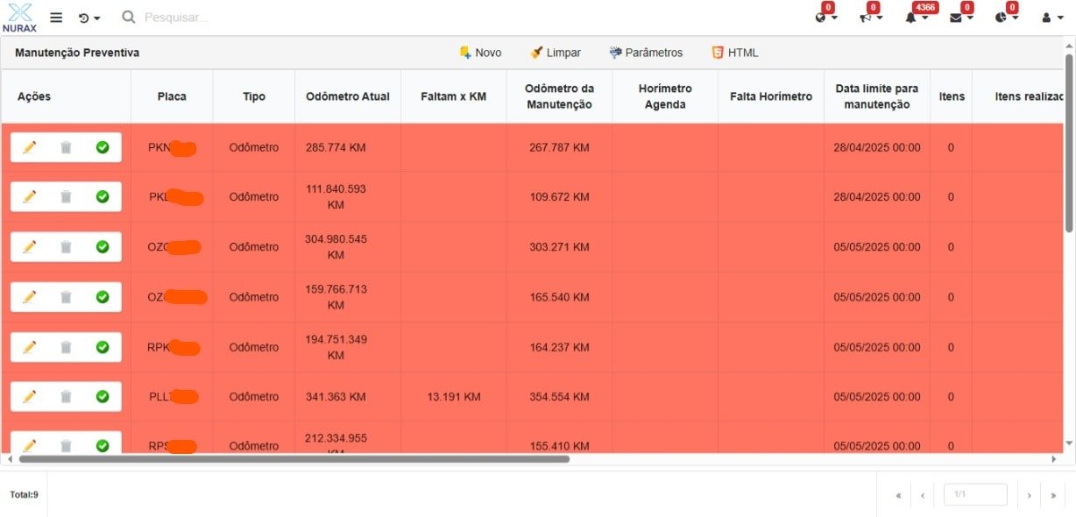
Task: Confirm the RPK row using green check icon
Action: tap(103, 347)
